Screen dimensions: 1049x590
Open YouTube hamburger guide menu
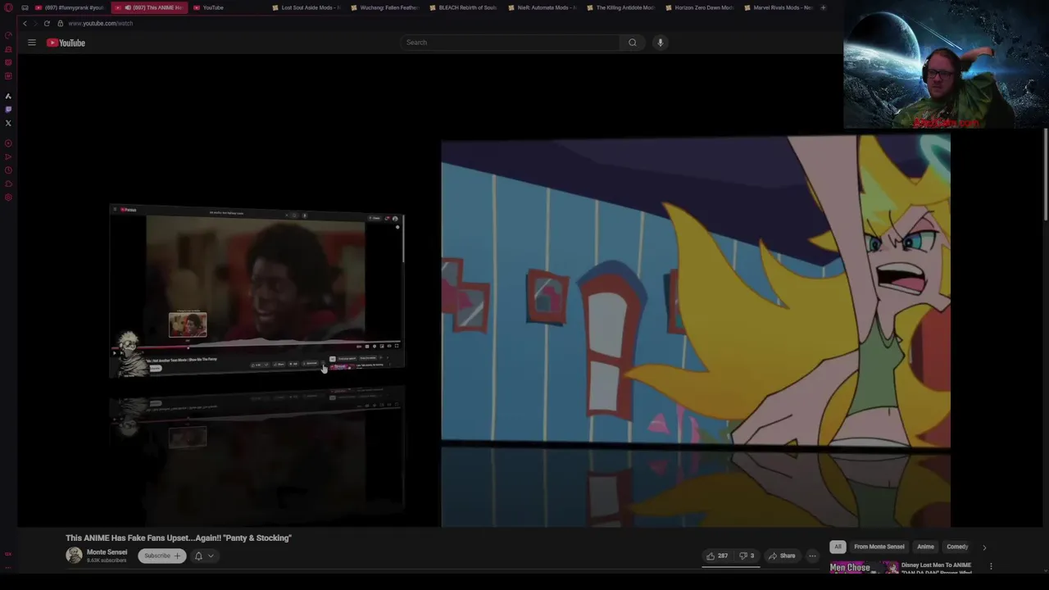32,43
